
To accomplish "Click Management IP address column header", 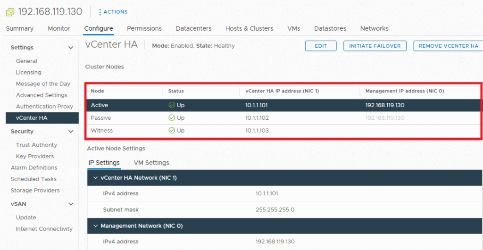I will pos(404,91).
